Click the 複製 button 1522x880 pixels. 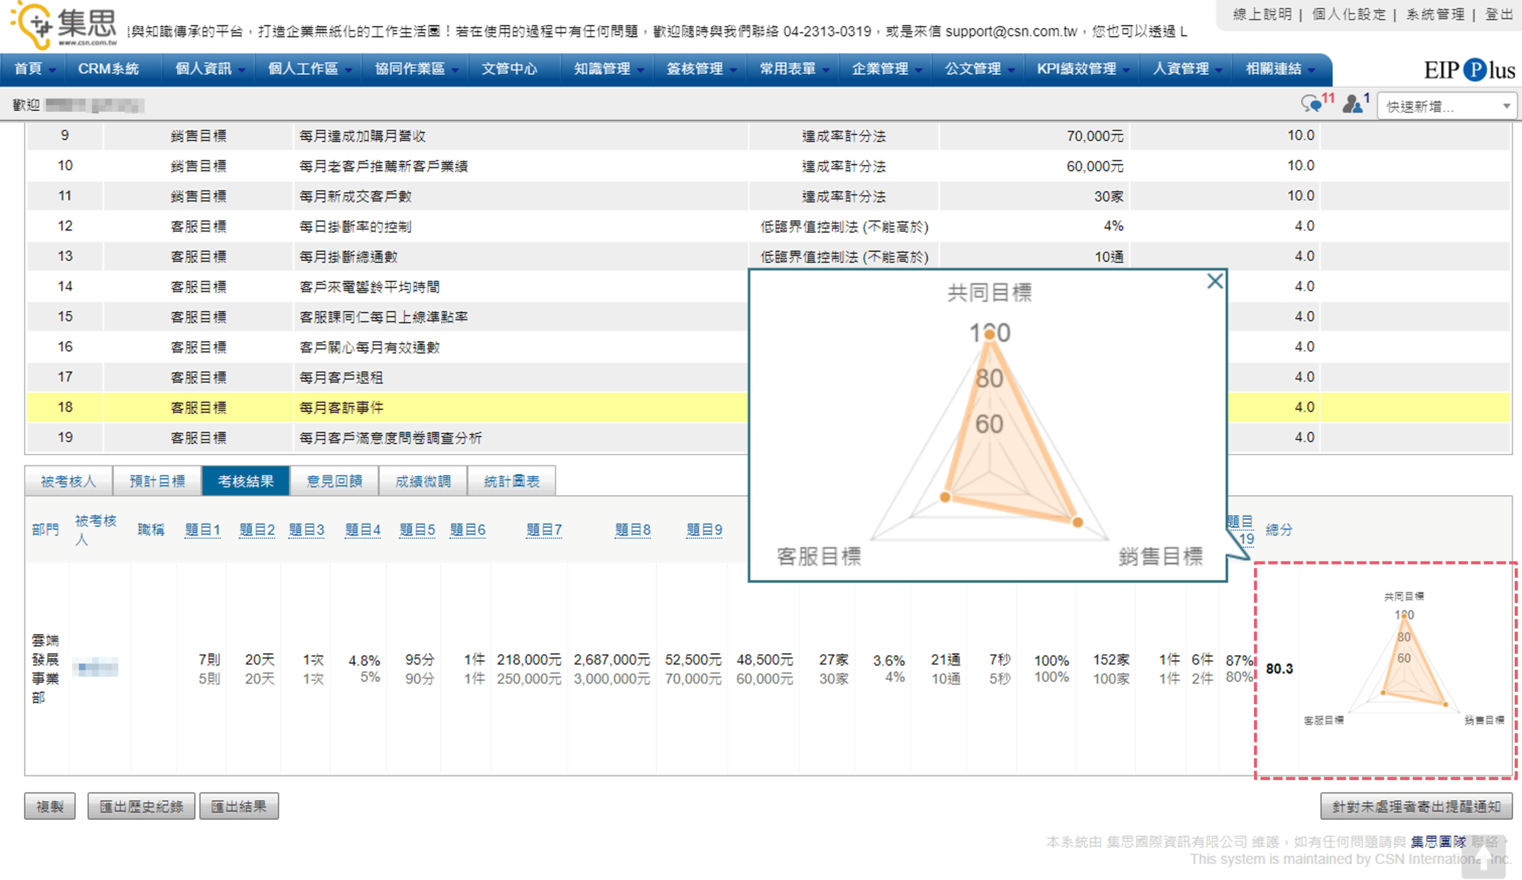pos(49,806)
